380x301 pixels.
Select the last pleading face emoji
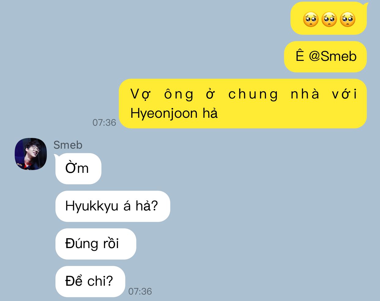pos(348,19)
